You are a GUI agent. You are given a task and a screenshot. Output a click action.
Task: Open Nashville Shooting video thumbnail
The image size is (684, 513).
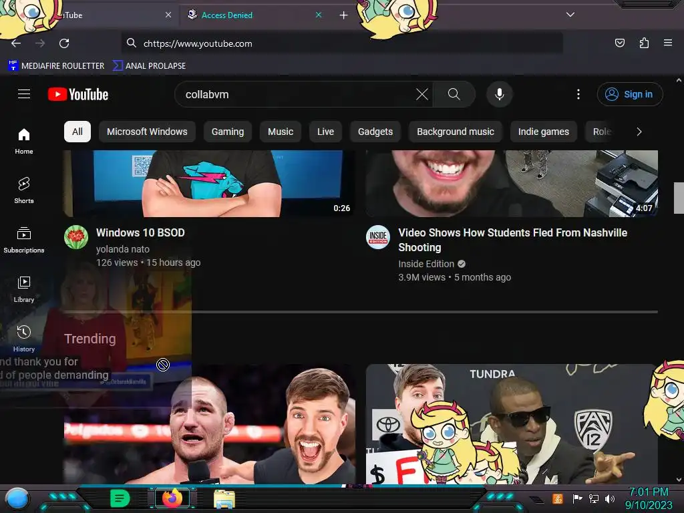tap(512, 183)
